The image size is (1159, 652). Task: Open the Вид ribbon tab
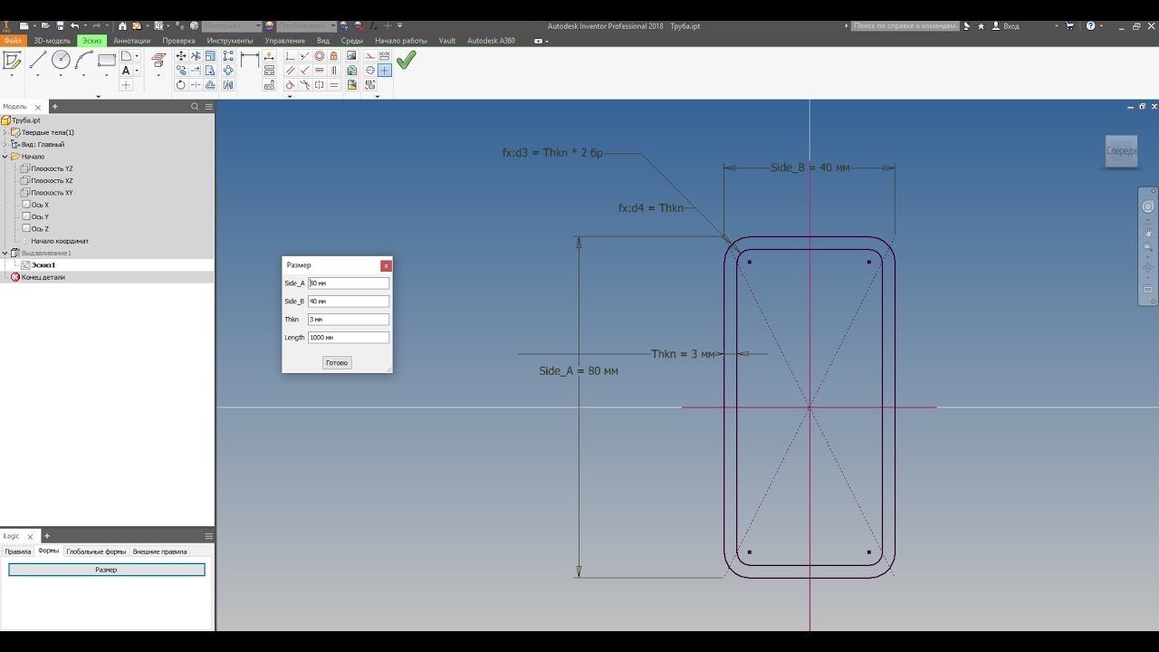coord(323,41)
